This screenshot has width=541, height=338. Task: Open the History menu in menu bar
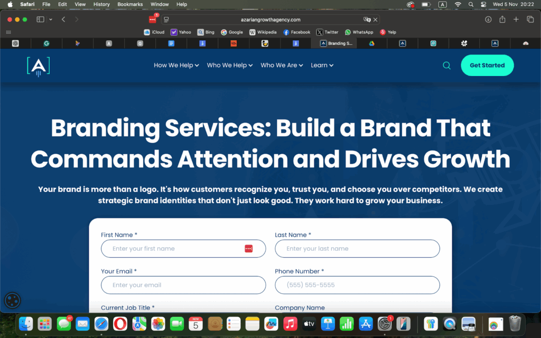tap(101, 4)
